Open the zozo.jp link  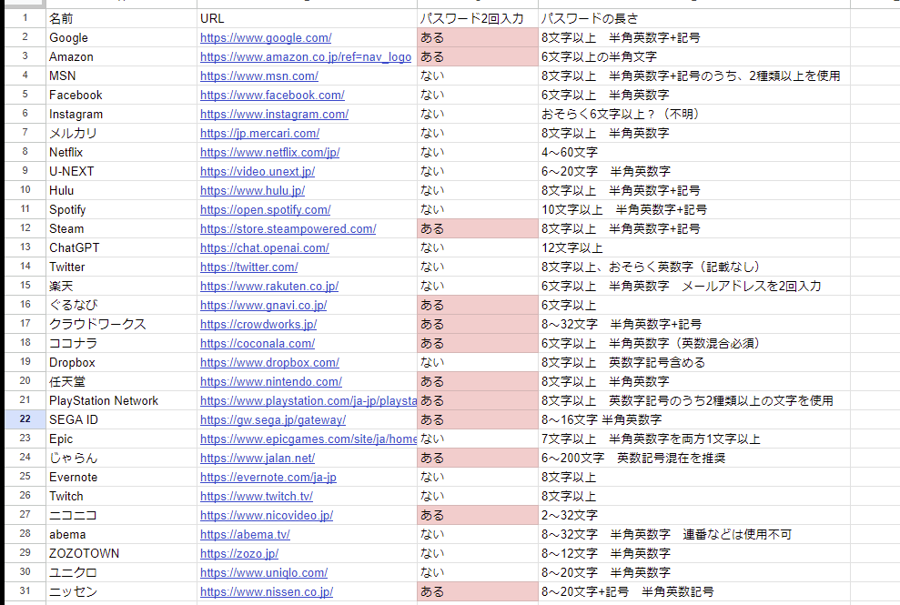click(239, 553)
